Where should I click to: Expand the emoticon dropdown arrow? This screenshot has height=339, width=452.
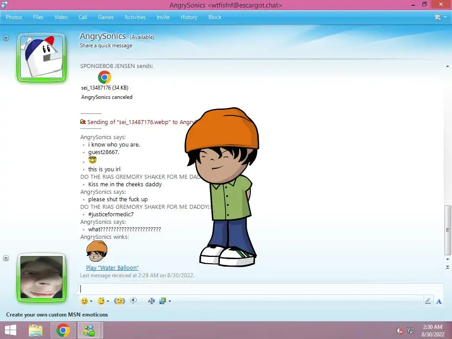pyautogui.click(x=91, y=301)
